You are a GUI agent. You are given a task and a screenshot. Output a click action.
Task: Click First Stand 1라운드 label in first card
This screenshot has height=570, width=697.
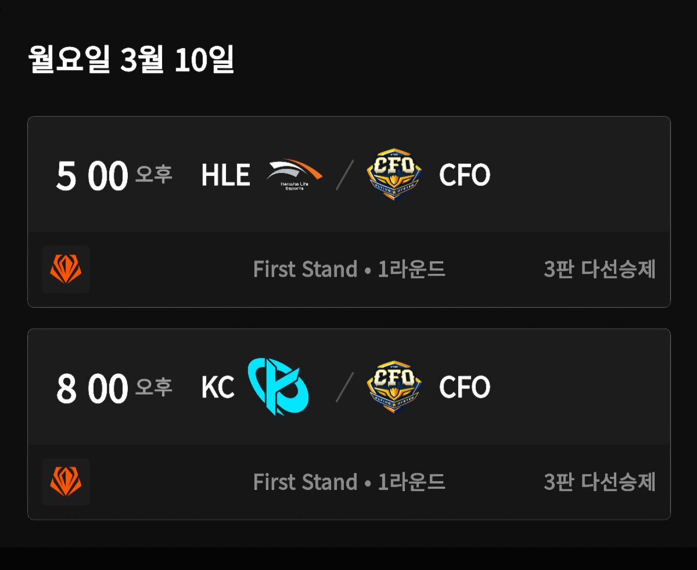pos(348,269)
